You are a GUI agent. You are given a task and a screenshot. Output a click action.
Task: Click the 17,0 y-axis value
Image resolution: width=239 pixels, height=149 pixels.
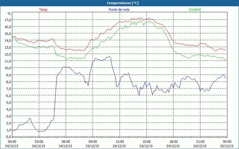coord(8,20)
